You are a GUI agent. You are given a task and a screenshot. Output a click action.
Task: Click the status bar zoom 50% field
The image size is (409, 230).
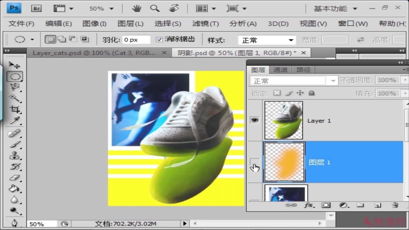tap(42, 224)
